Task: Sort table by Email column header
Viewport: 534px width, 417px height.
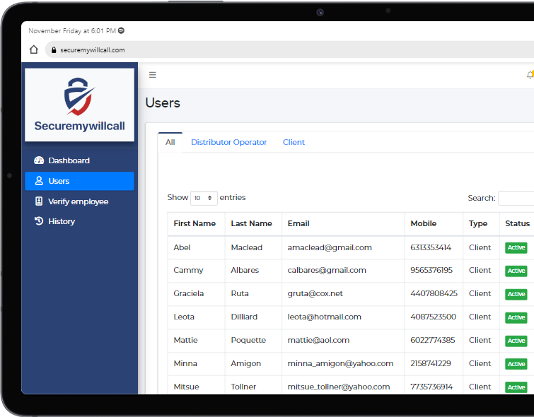Action: coord(298,223)
